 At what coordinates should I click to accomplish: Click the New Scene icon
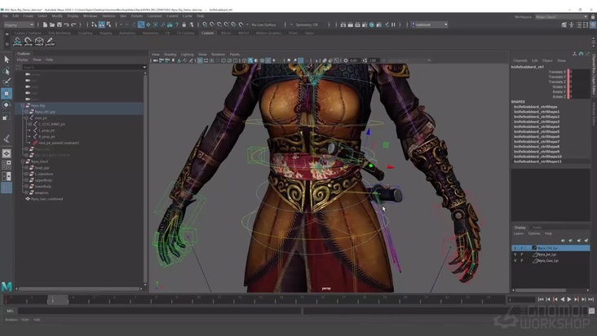45,24
